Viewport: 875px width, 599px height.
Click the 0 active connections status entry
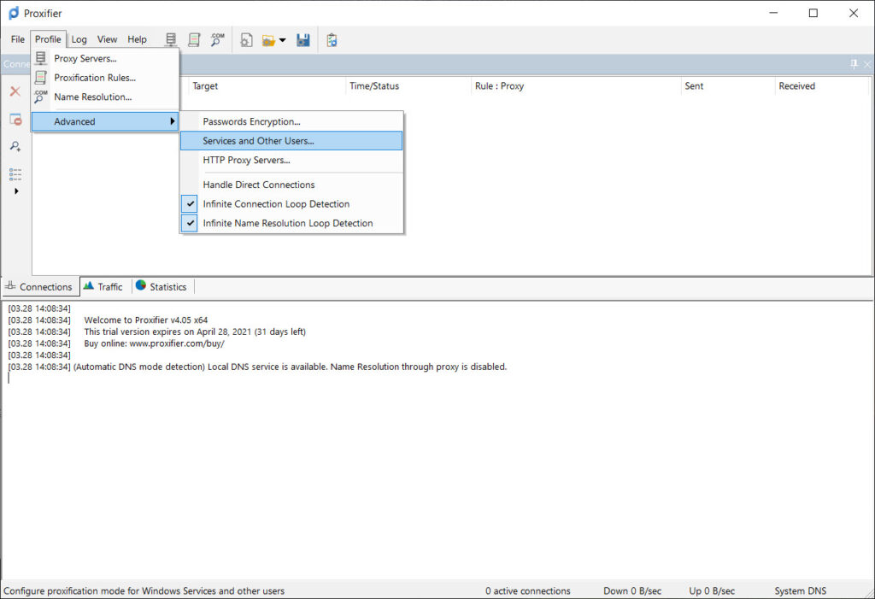click(x=527, y=590)
